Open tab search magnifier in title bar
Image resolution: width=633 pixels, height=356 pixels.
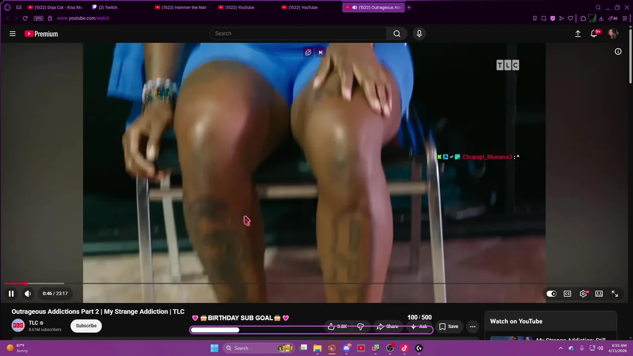tap(598, 7)
